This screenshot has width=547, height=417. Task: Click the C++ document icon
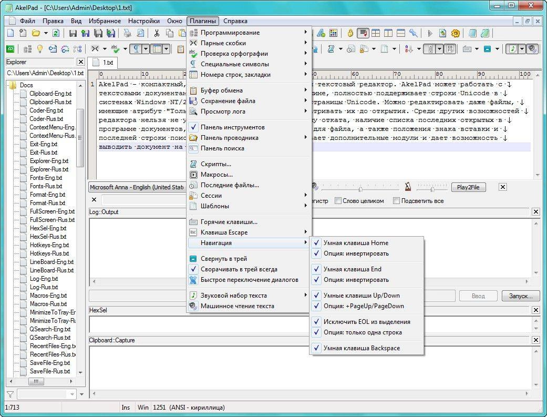click(x=53, y=49)
